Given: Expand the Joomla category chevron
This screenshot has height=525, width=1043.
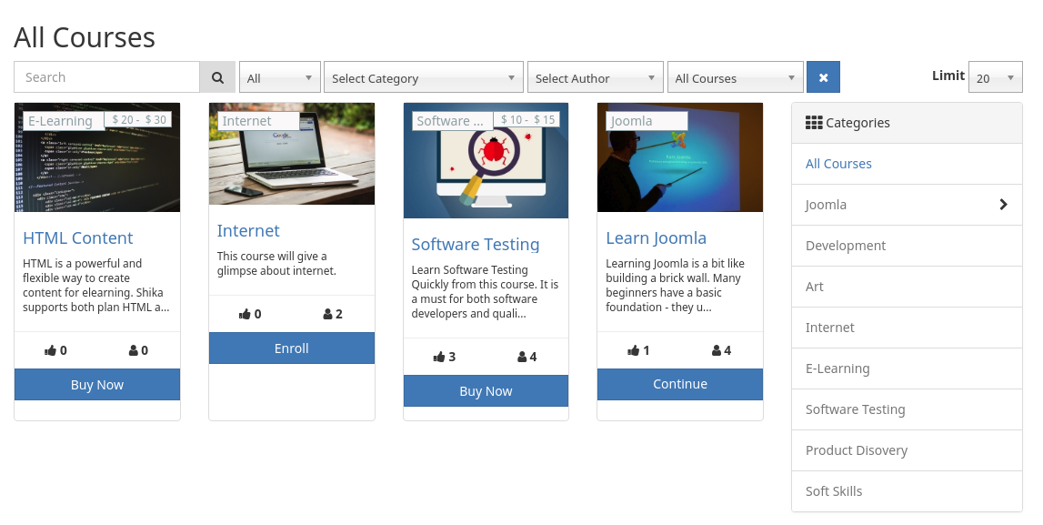Looking at the screenshot, I should coord(1003,205).
